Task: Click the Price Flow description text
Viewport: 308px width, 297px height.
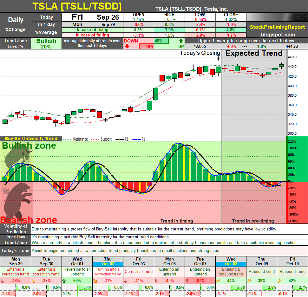Action: coord(100,237)
